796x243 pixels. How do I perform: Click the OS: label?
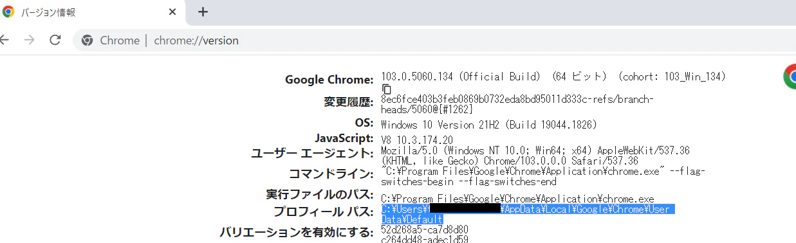point(364,123)
